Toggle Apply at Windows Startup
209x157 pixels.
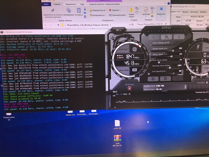pyautogui.click(x=129, y=88)
